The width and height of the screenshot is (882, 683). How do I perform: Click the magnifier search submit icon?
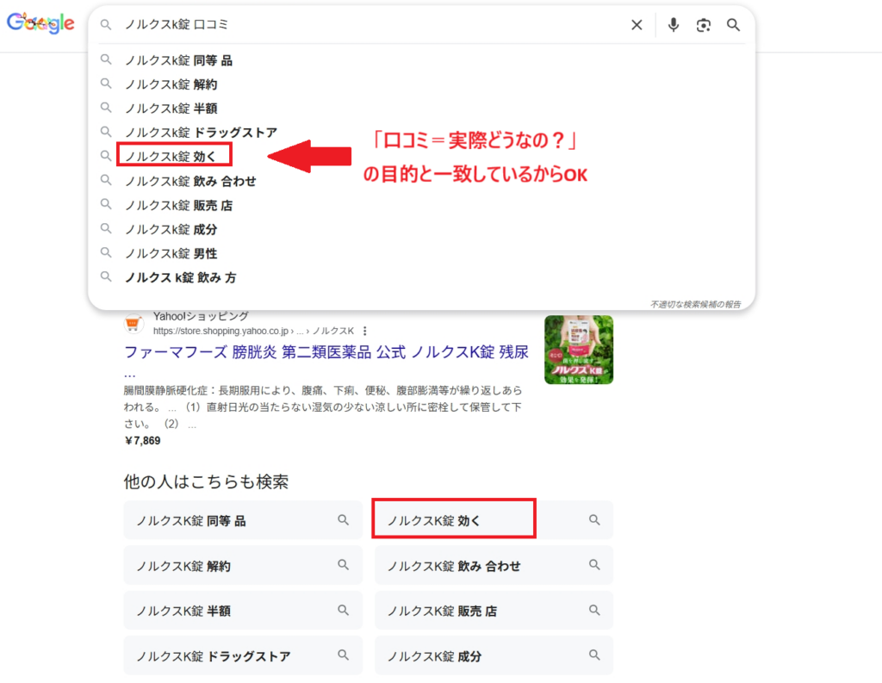pos(733,25)
